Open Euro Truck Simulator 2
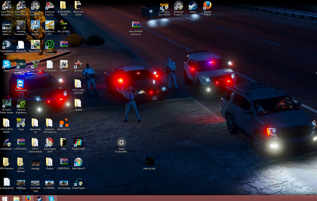The height and width of the screenshot is (201, 317). tap(7, 6)
